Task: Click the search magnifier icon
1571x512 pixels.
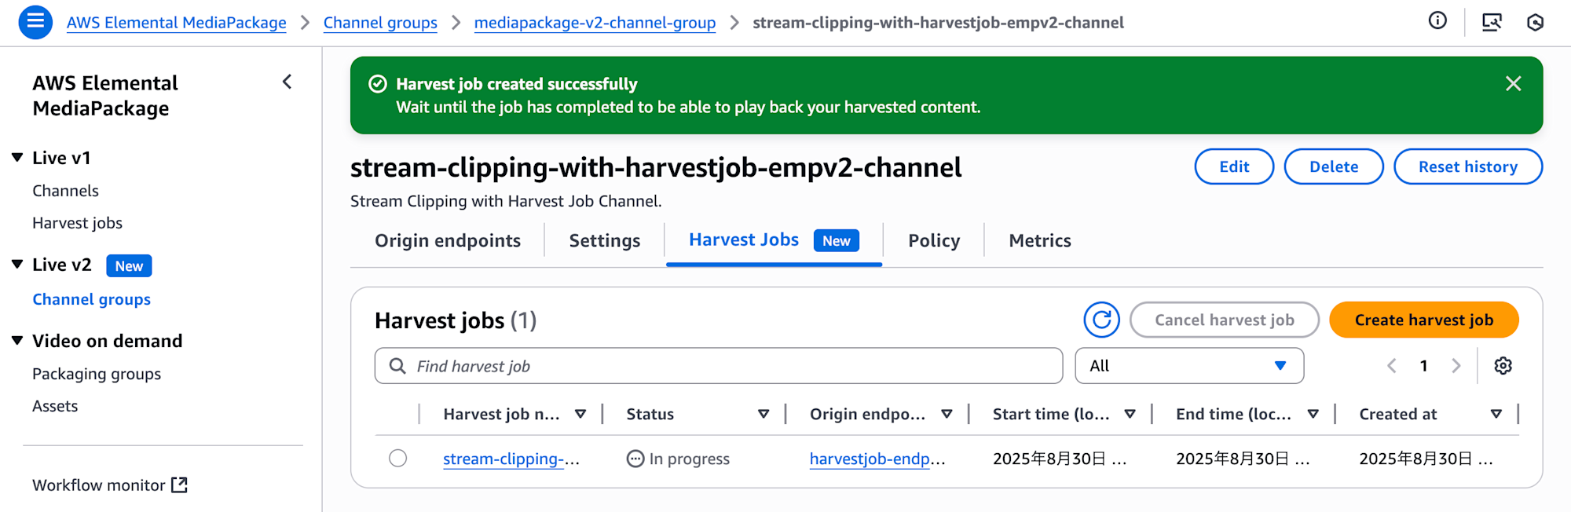Action: point(397,366)
